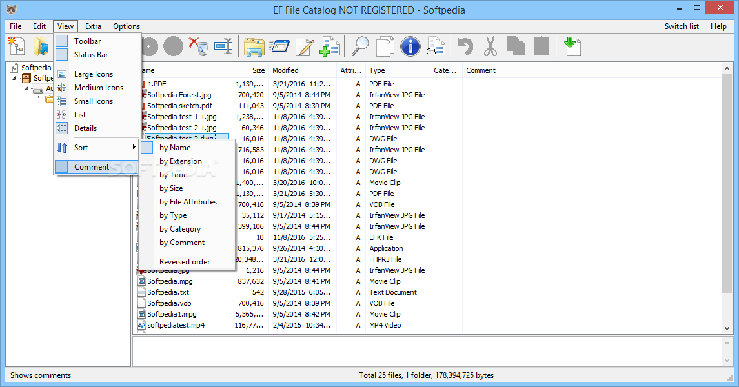Collapse the Softpedia catalog tree node
Viewport: 739px width, 387px height.
[14, 78]
